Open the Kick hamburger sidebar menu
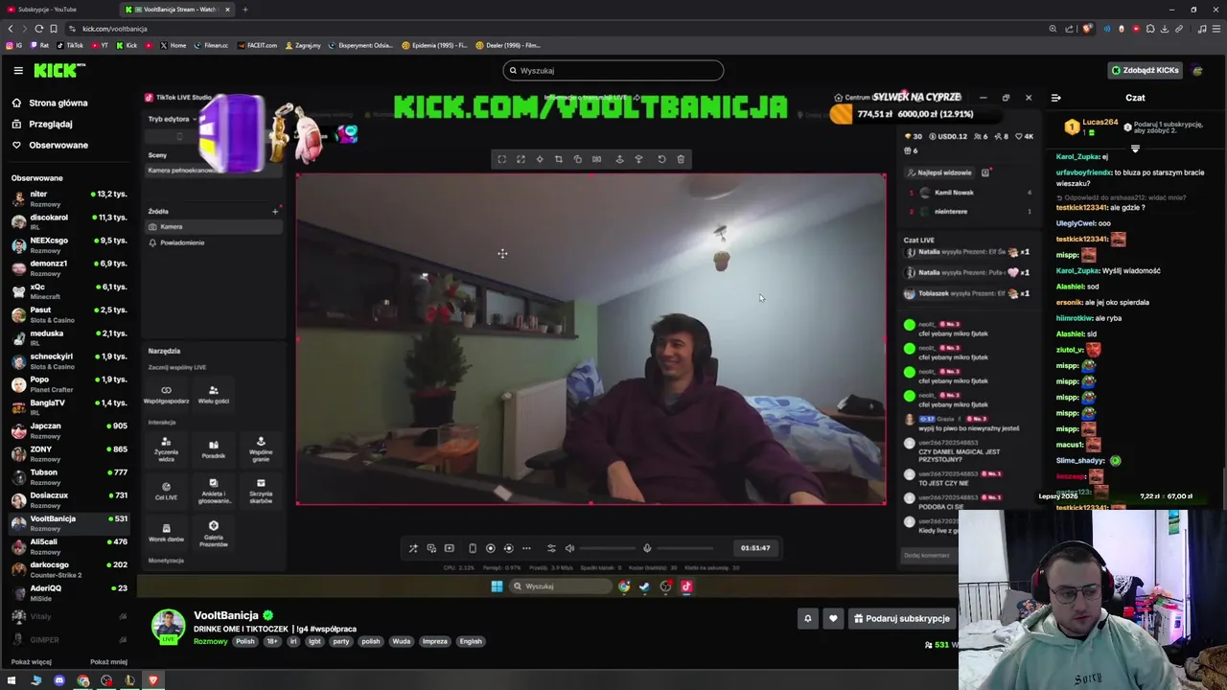The height and width of the screenshot is (690, 1227). pos(18,70)
